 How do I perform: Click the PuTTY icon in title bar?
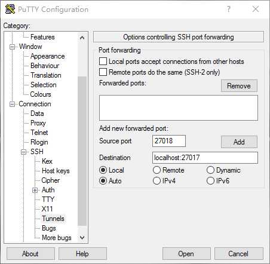click(x=10, y=9)
